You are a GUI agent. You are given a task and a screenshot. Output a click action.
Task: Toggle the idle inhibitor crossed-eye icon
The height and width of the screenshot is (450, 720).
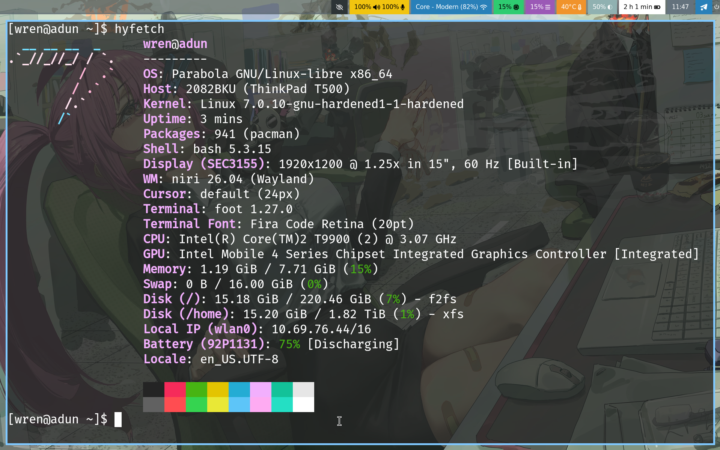click(339, 7)
